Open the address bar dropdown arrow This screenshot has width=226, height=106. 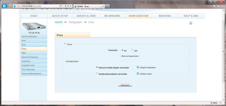tap(63, 6)
